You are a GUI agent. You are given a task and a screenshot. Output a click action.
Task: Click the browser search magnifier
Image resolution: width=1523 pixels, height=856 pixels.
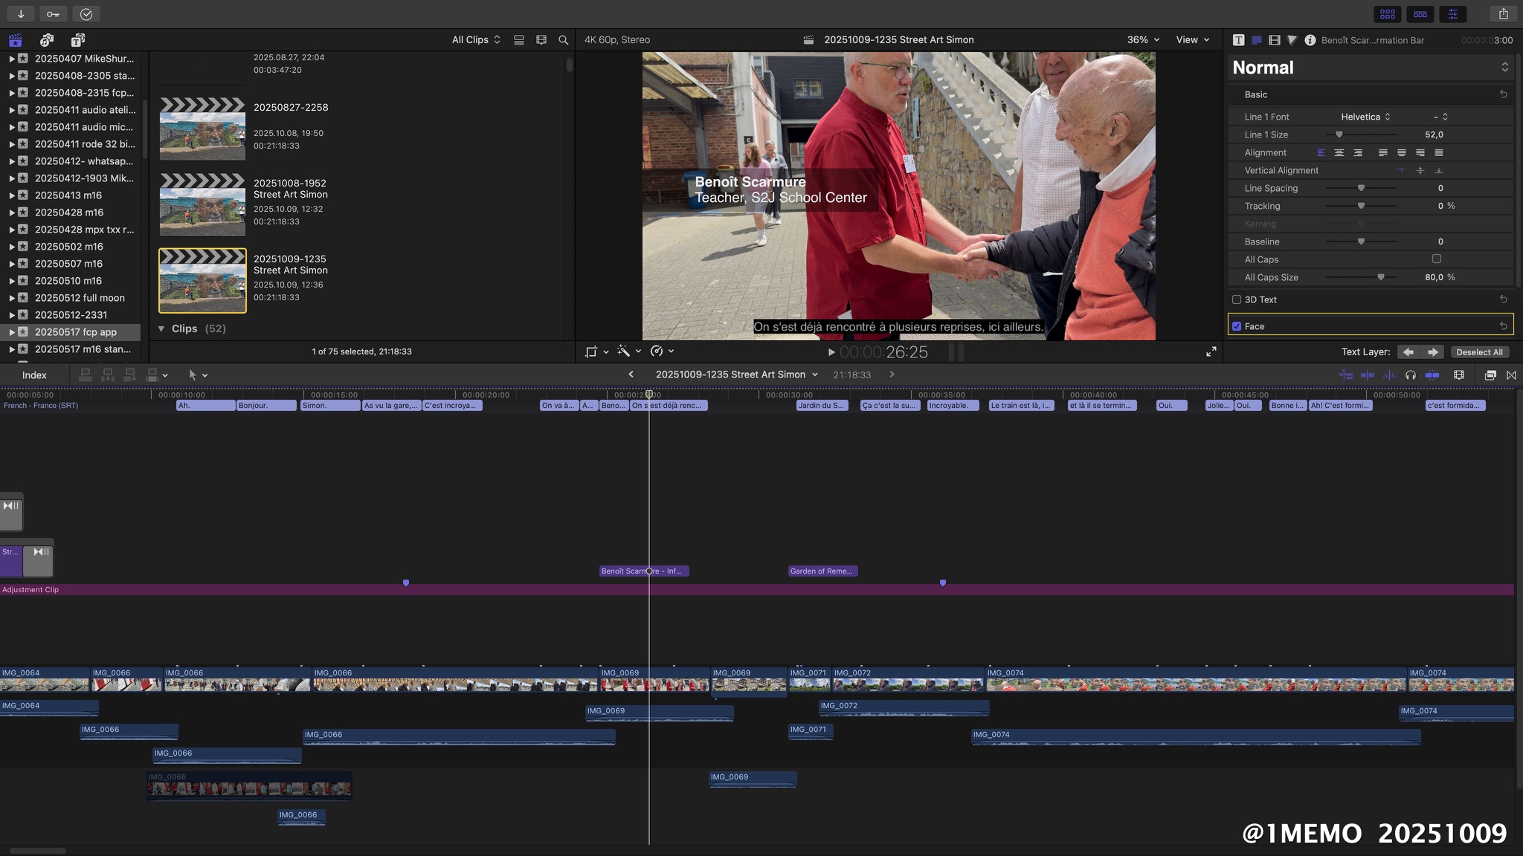click(563, 40)
